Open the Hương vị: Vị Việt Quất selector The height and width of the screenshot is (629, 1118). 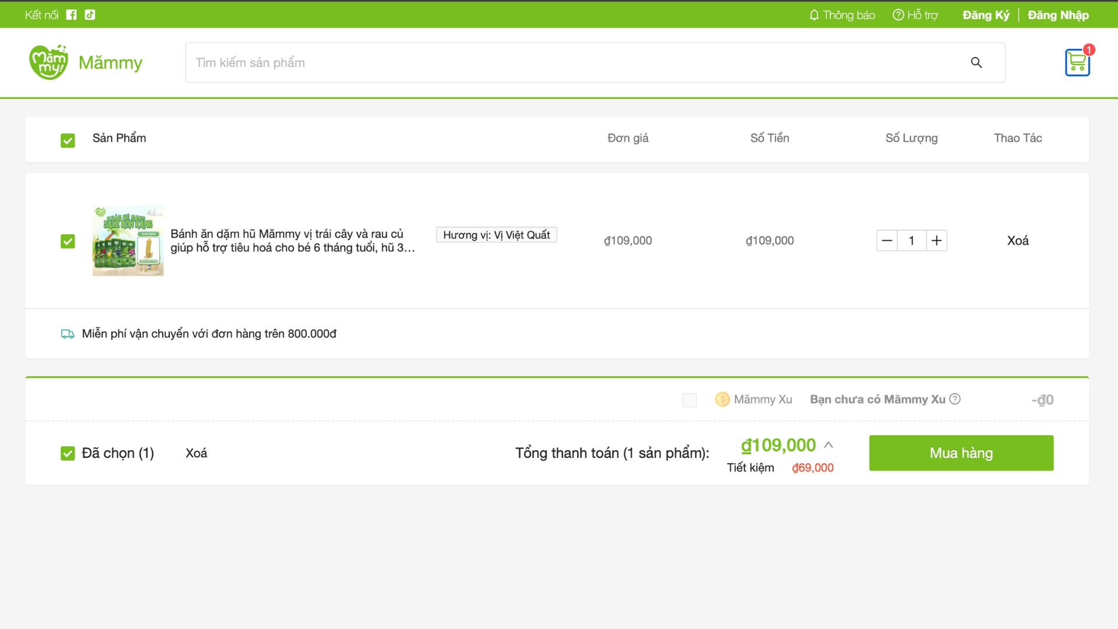pos(496,235)
